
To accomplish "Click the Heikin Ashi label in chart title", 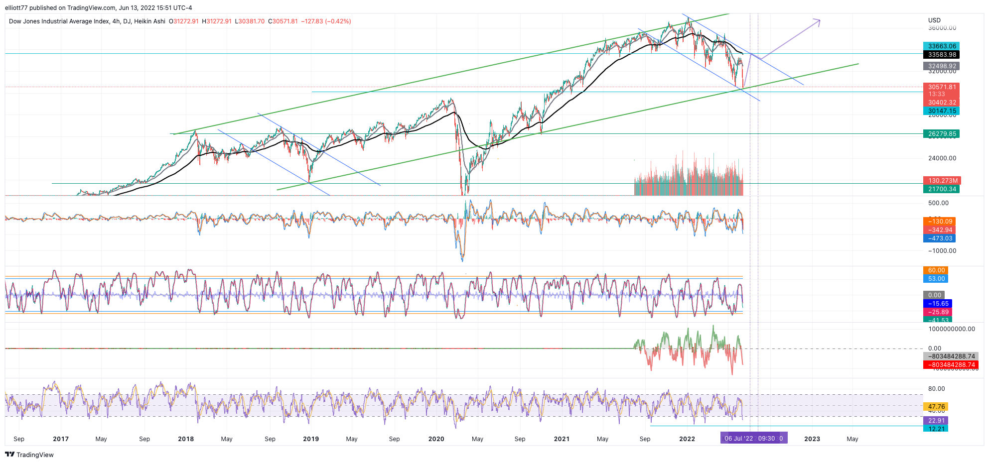I will [x=149, y=21].
